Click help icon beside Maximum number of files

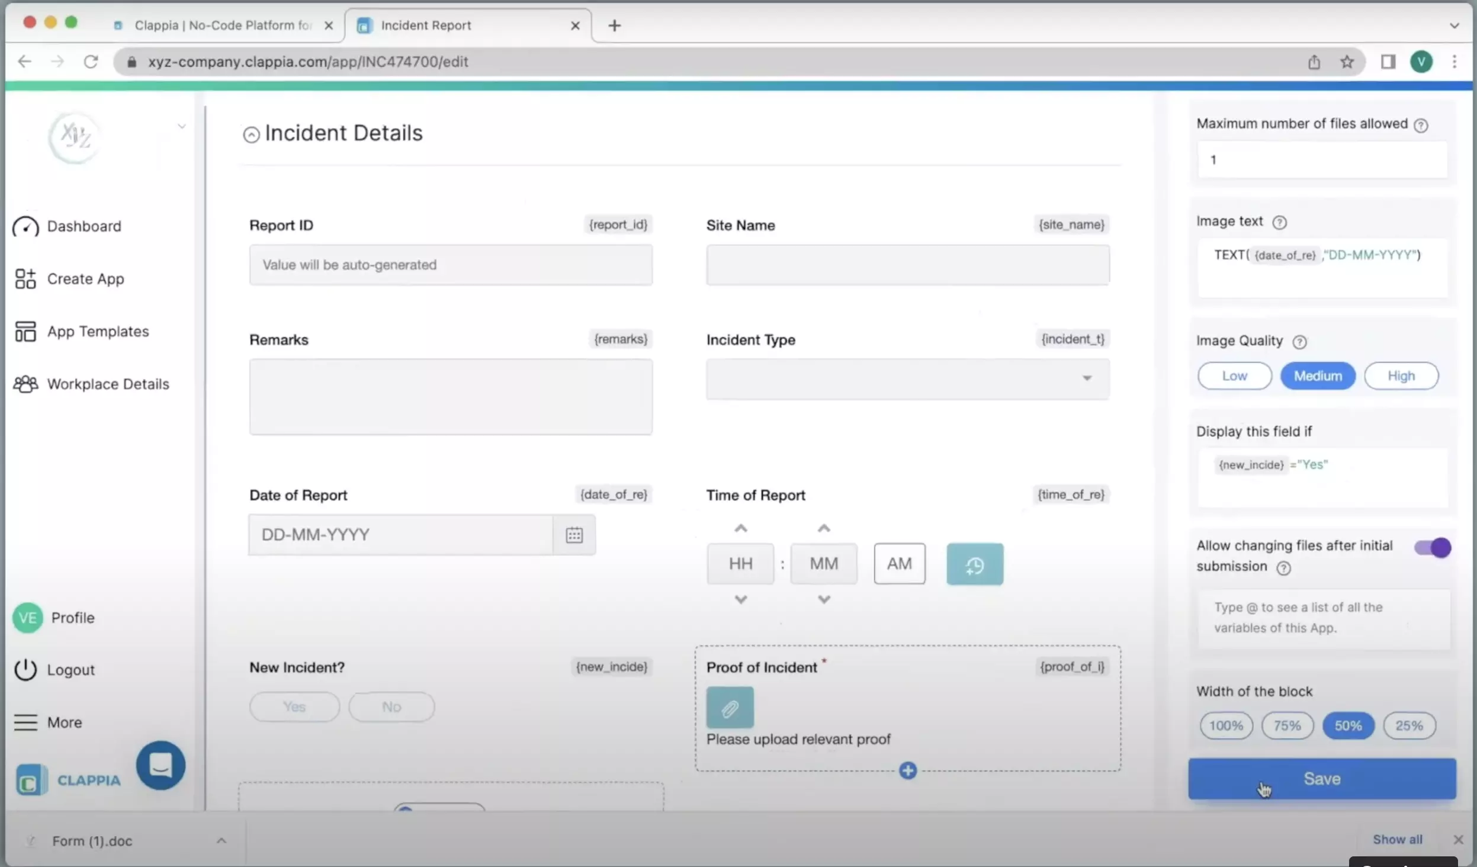tap(1421, 125)
